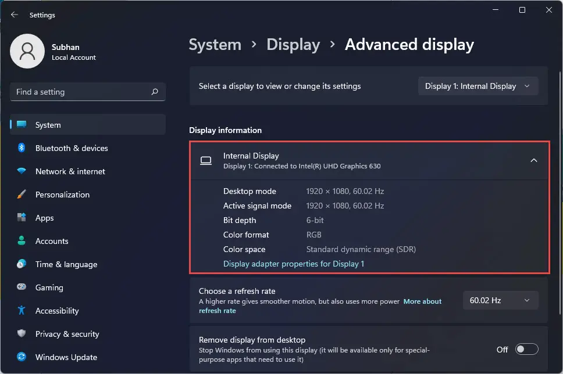Click the Privacy & security shield icon

(22, 334)
